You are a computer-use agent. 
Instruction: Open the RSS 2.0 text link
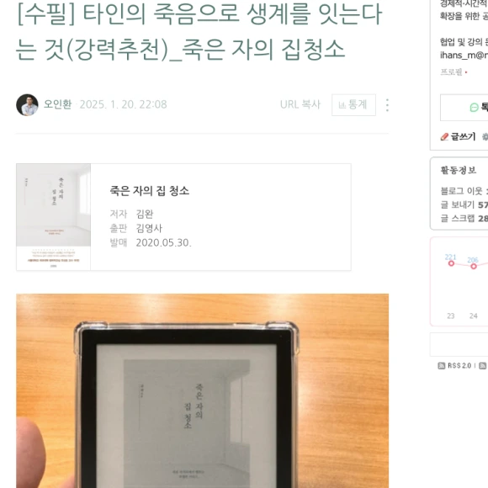tap(459, 366)
